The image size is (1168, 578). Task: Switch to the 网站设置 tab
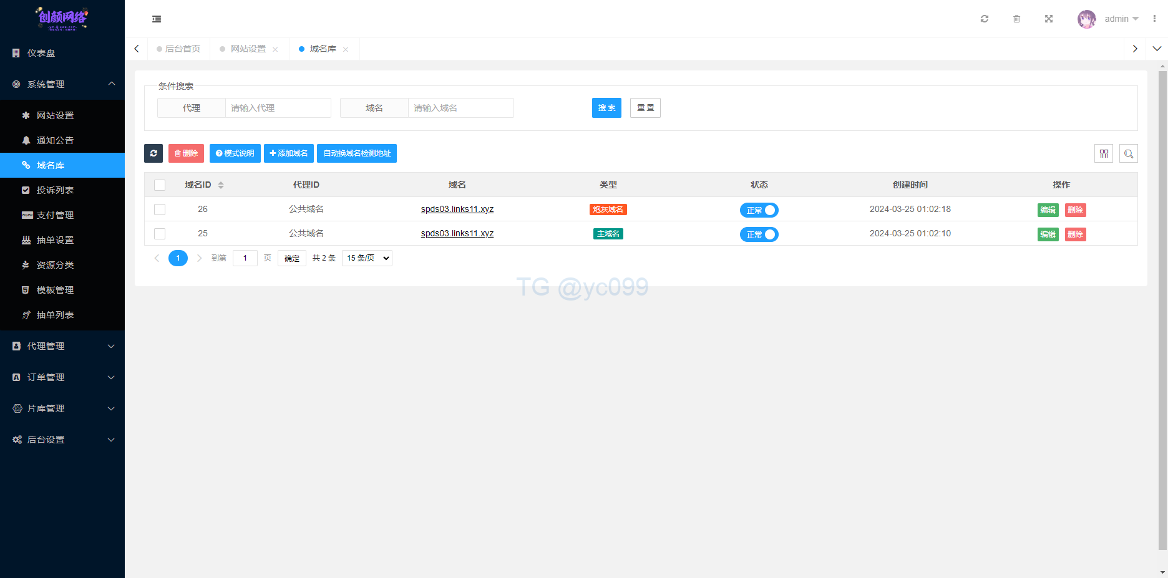point(248,49)
